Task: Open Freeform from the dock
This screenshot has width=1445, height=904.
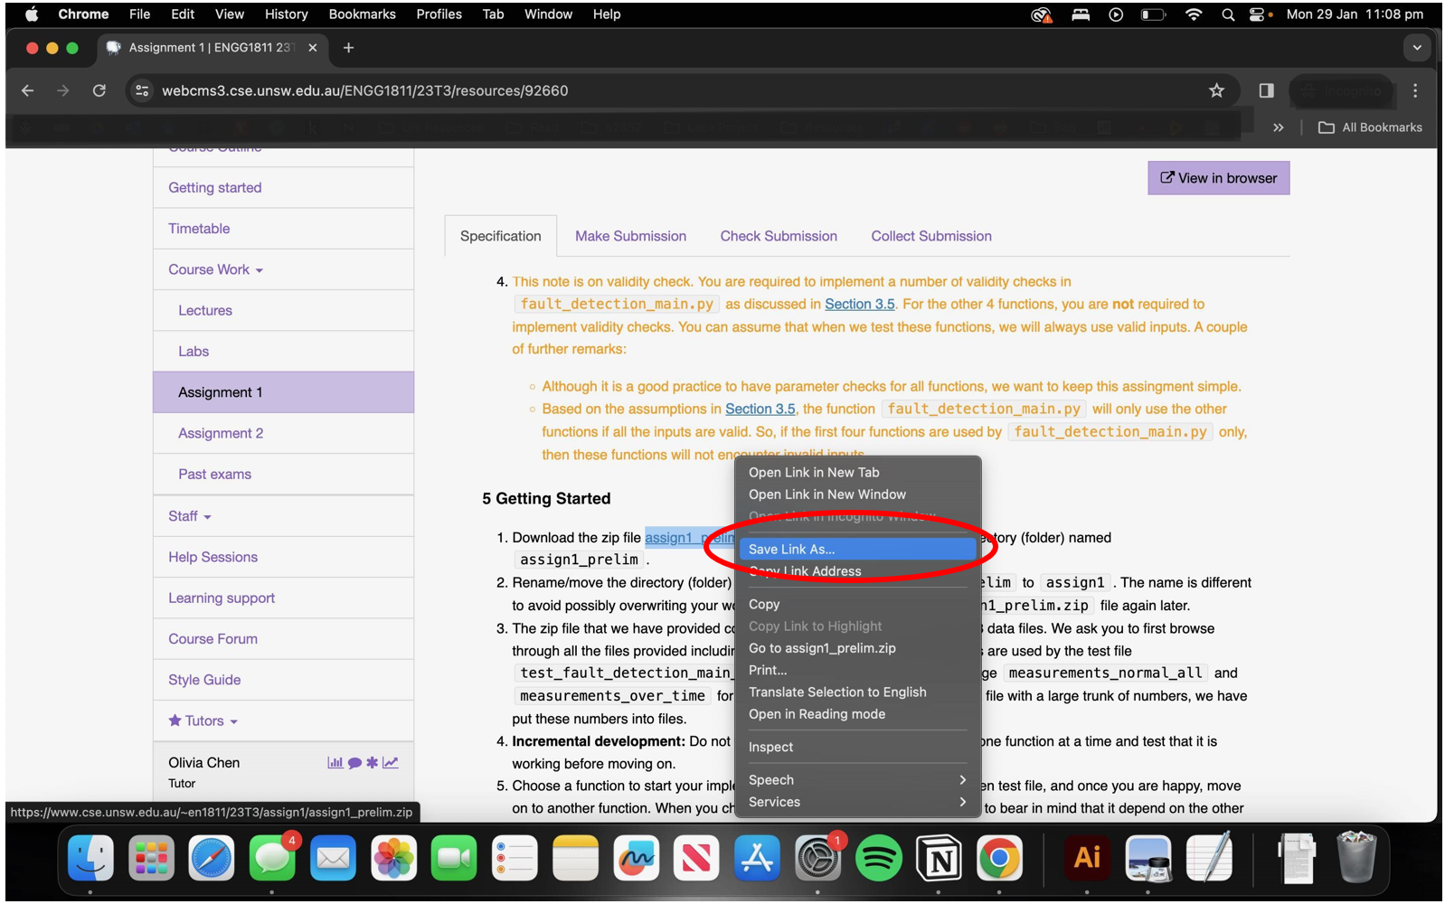Action: (636, 857)
